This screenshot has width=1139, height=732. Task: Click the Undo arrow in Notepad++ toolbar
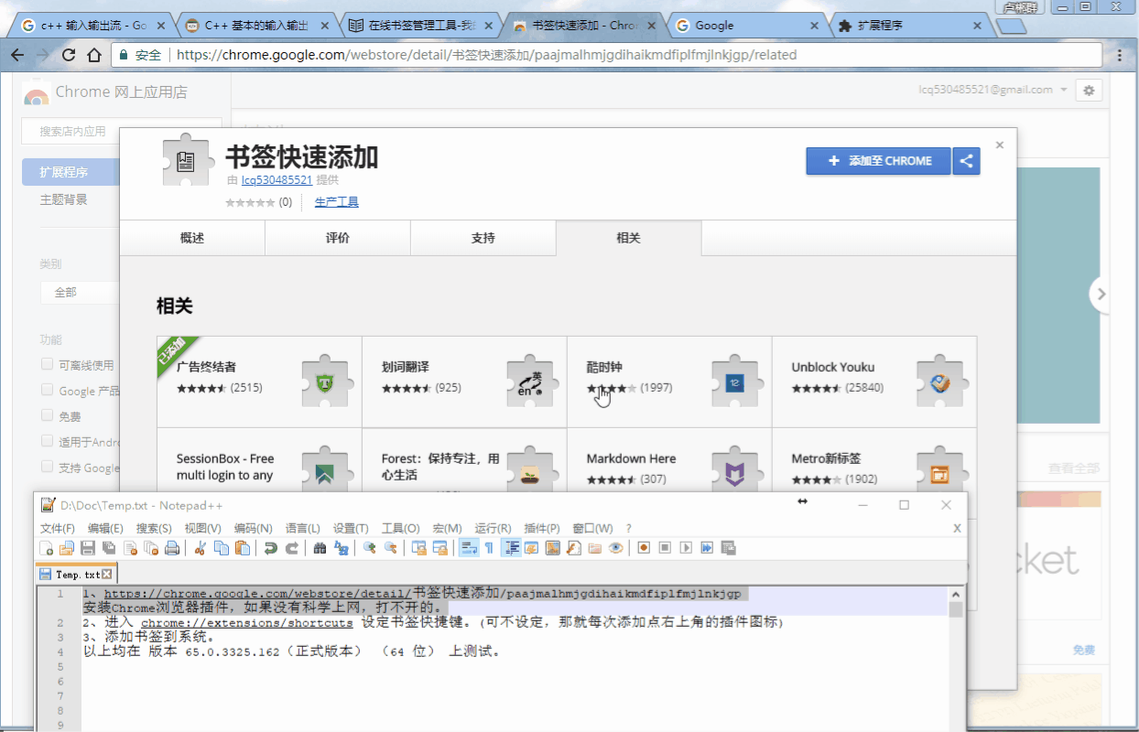pos(270,548)
